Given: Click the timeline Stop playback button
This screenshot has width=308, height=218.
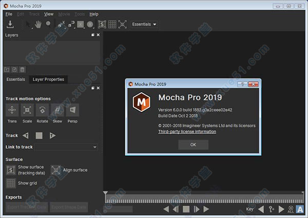Looking at the screenshot, I should (186, 209).
